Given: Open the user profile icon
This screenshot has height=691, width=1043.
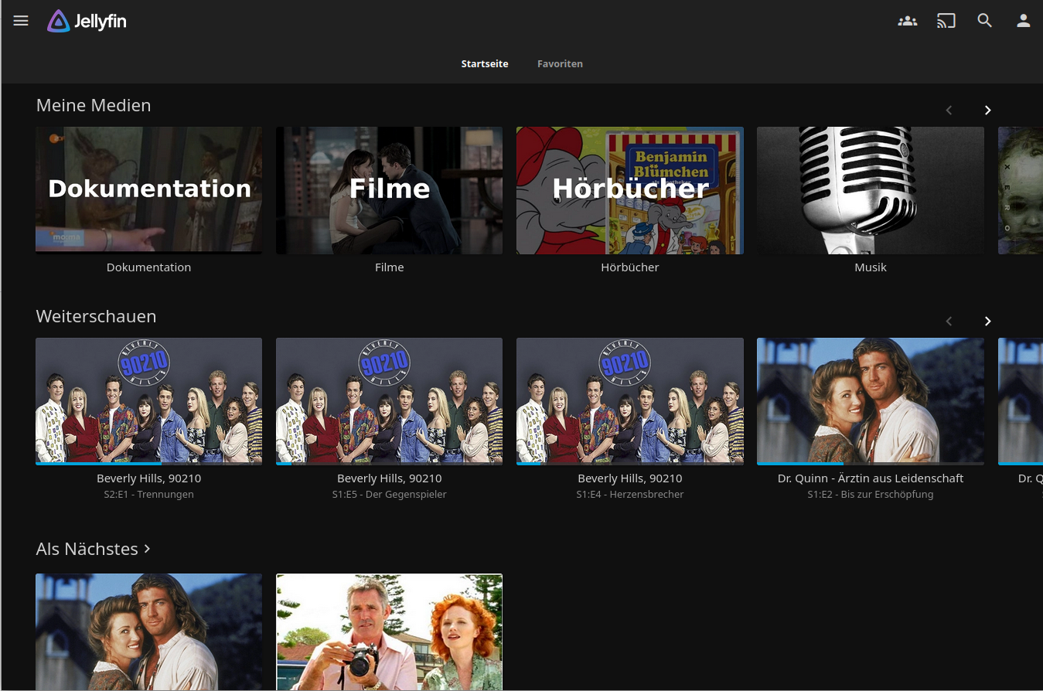Looking at the screenshot, I should point(1023,22).
